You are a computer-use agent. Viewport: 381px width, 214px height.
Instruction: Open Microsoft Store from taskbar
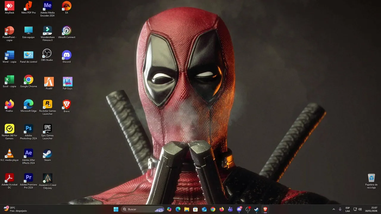tap(195, 209)
